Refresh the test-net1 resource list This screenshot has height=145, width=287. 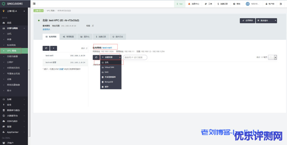[96, 57]
